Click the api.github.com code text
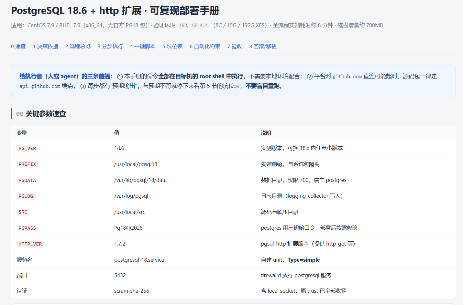Viewport: 463px width, 305px height. (x=40, y=86)
